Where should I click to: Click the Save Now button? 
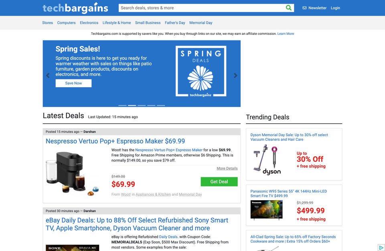[73, 83]
